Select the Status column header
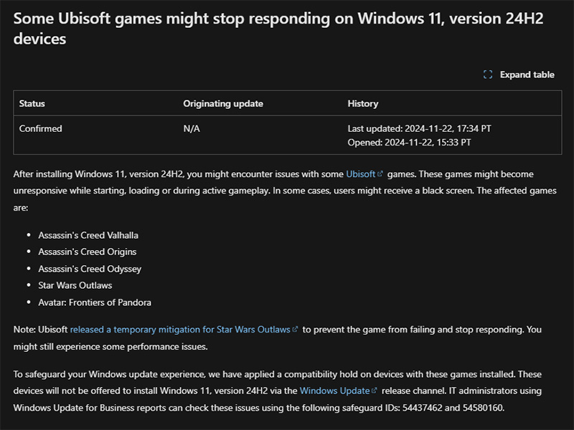The image size is (574, 430). 32,103
